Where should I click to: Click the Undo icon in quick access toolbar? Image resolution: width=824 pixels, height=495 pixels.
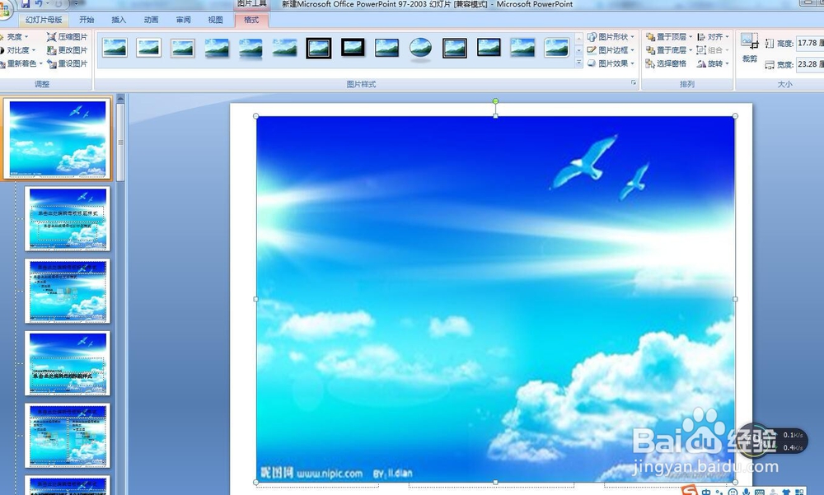coord(39,3)
